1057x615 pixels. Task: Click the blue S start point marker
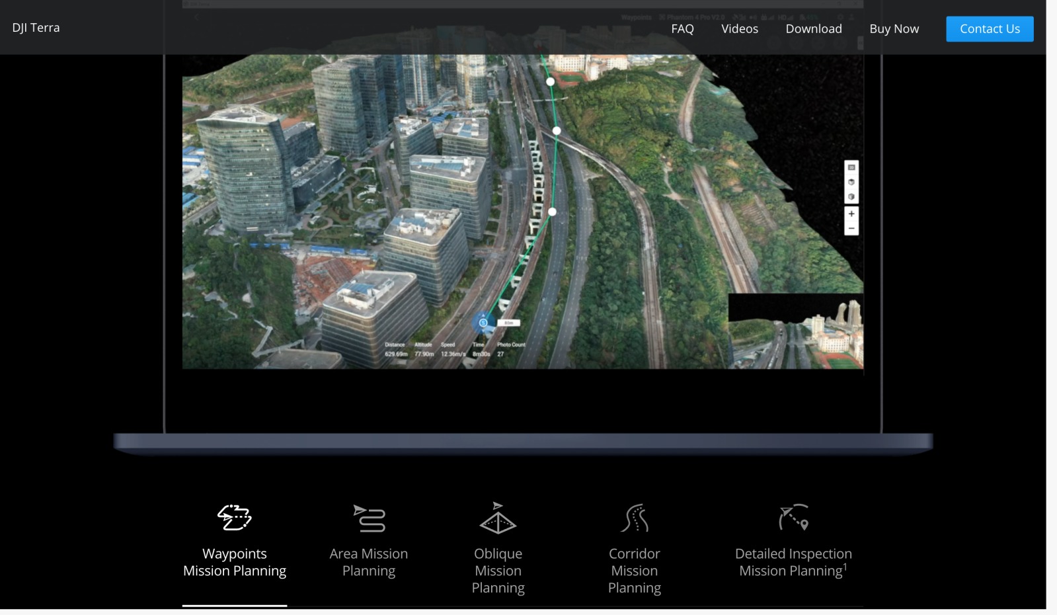[483, 323]
